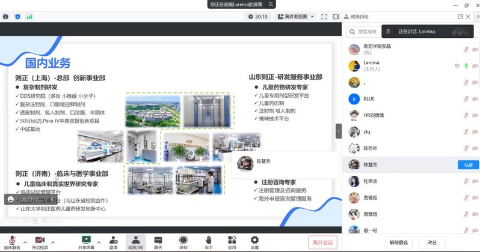
Task: Expand audio options arrow beside 解除静音
Action: [25, 242]
